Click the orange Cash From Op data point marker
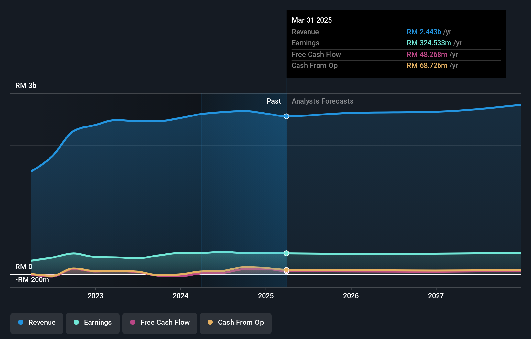 click(287, 270)
